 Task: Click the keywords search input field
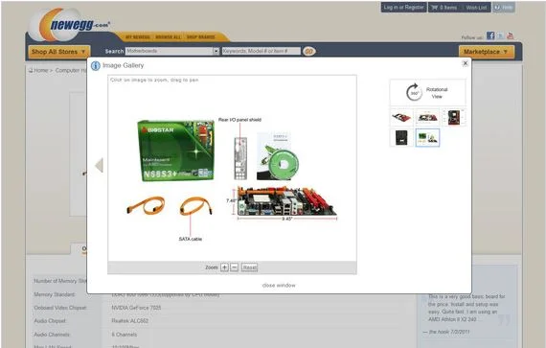(262, 51)
